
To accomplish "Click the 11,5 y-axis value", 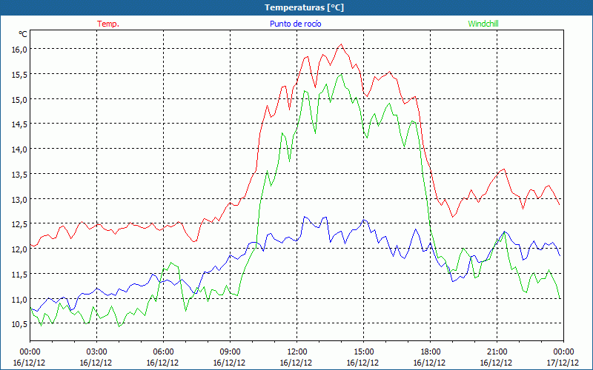I will [20, 275].
